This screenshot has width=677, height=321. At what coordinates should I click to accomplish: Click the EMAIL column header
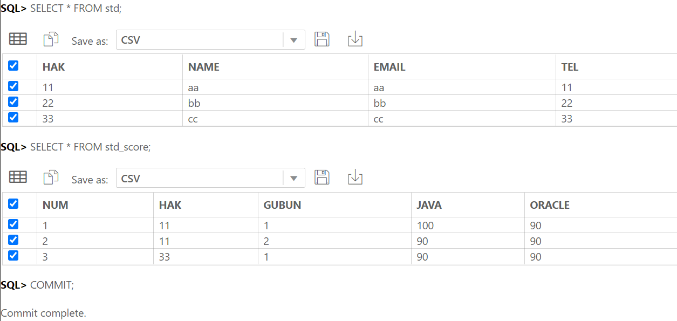click(x=389, y=67)
